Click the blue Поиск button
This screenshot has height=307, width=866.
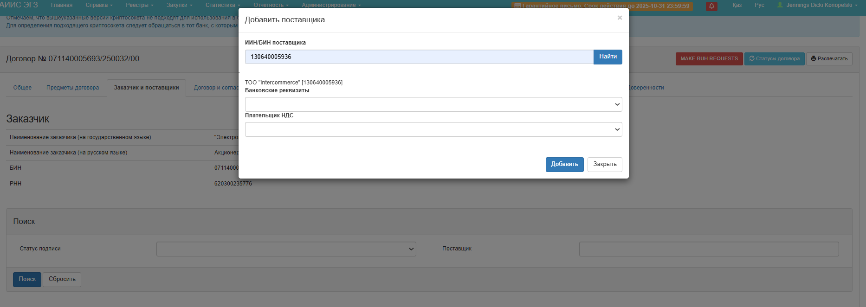(x=27, y=279)
